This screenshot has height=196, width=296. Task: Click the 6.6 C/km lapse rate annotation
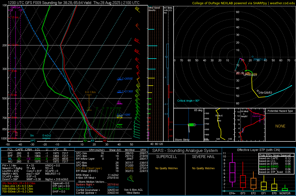(90, 92)
